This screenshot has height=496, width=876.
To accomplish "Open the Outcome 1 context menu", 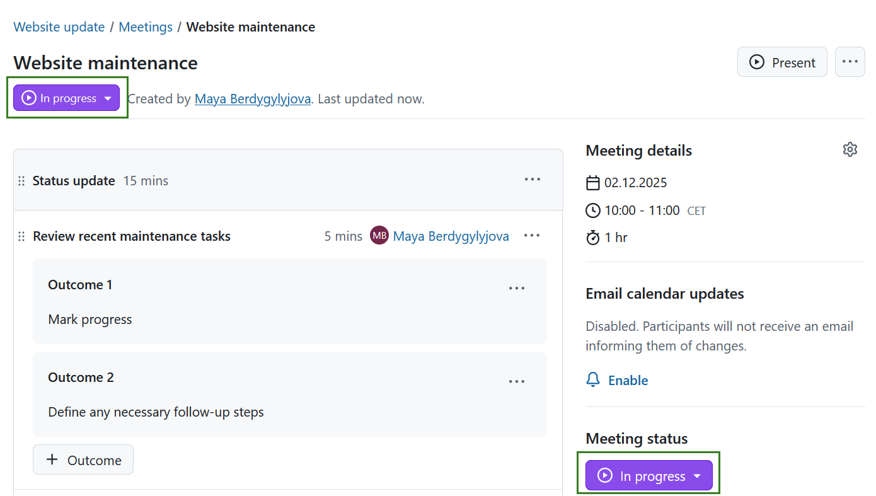I will [517, 288].
